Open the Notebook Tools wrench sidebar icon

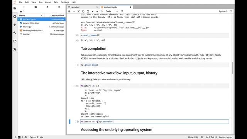pyautogui.click(x=15, y=33)
